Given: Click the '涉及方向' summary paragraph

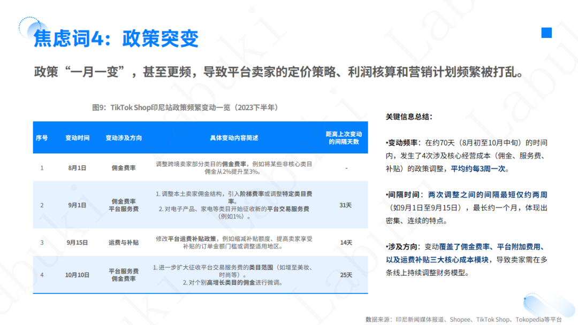Looking at the screenshot, I should [467, 260].
